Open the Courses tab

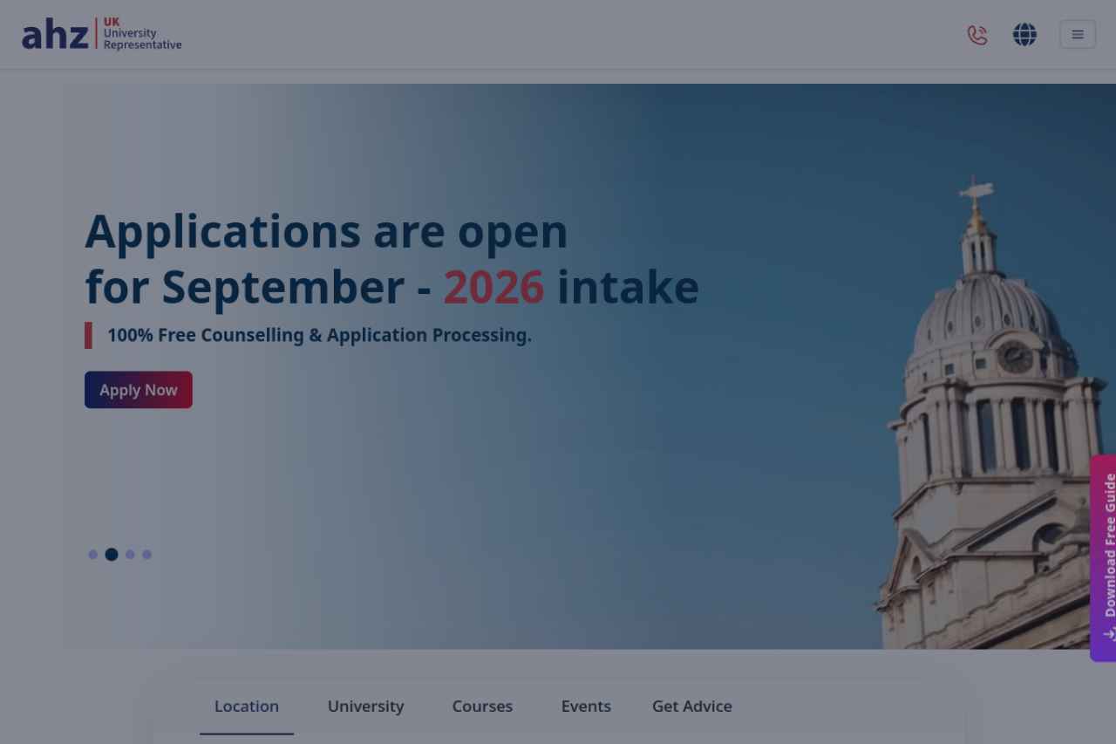[x=482, y=706]
